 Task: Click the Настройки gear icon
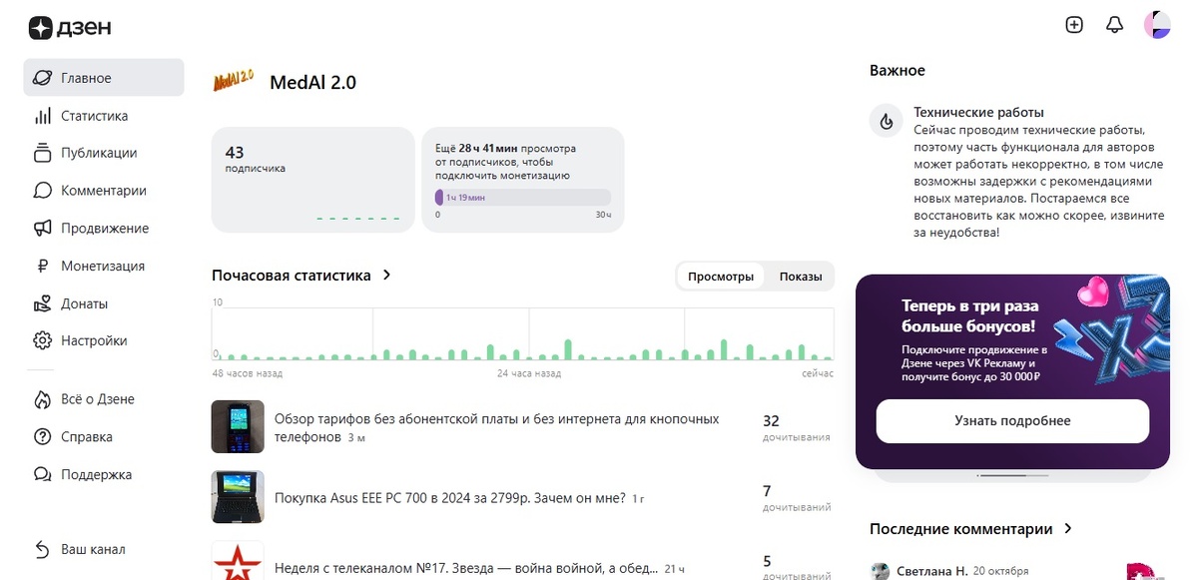tap(42, 340)
